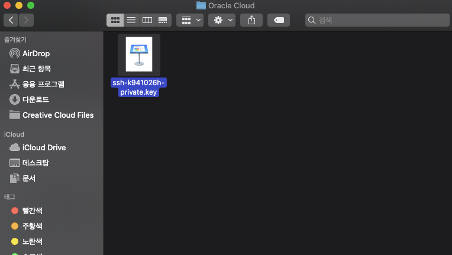Select the 노란색 yellow tag dot
This screenshot has height=255, width=452.
coord(15,241)
